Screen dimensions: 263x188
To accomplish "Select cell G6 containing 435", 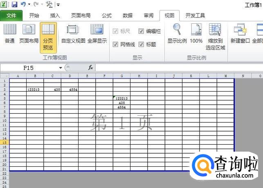I will click(x=122, y=103).
